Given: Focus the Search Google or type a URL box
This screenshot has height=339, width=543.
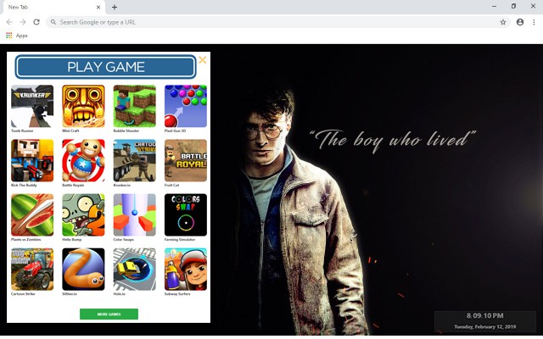Looking at the screenshot, I should click(x=278, y=22).
